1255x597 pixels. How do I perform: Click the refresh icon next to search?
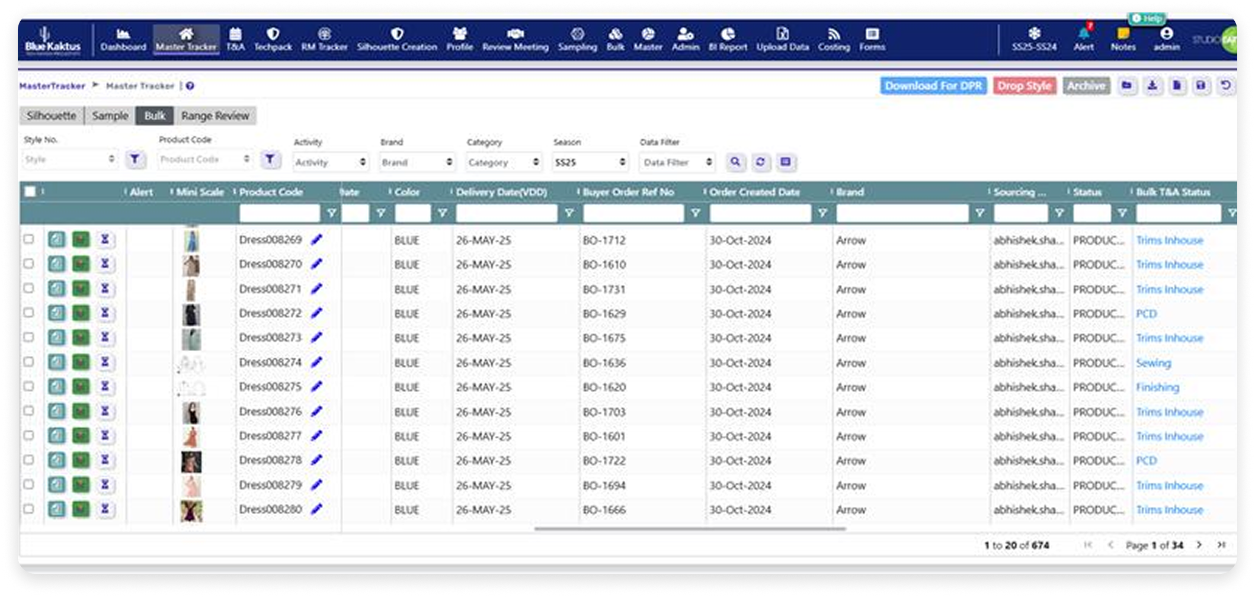(760, 162)
